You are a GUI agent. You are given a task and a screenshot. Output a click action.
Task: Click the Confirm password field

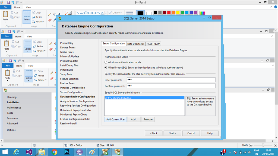pyautogui.click(x=171, y=86)
